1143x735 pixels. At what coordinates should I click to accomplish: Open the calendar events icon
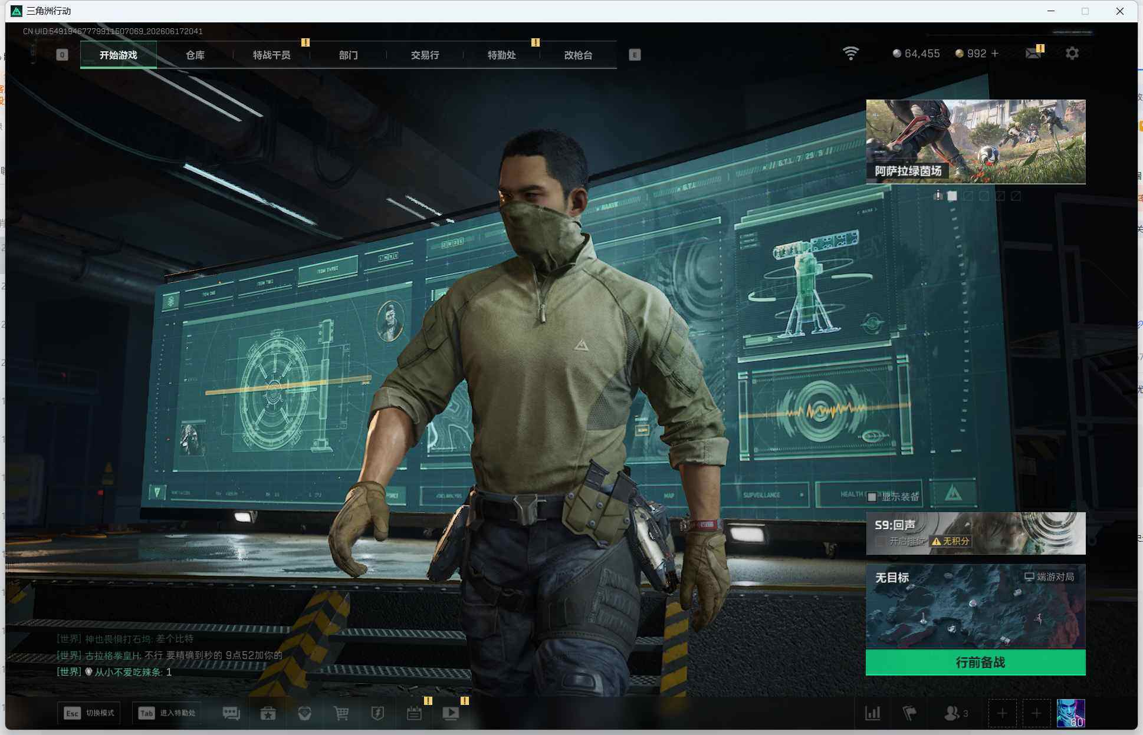[x=414, y=713]
